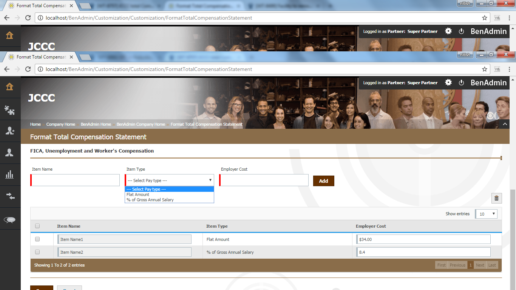This screenshot has width=516, height=290.
Task: Go back in the front browser window
Action: coord(7,69)
